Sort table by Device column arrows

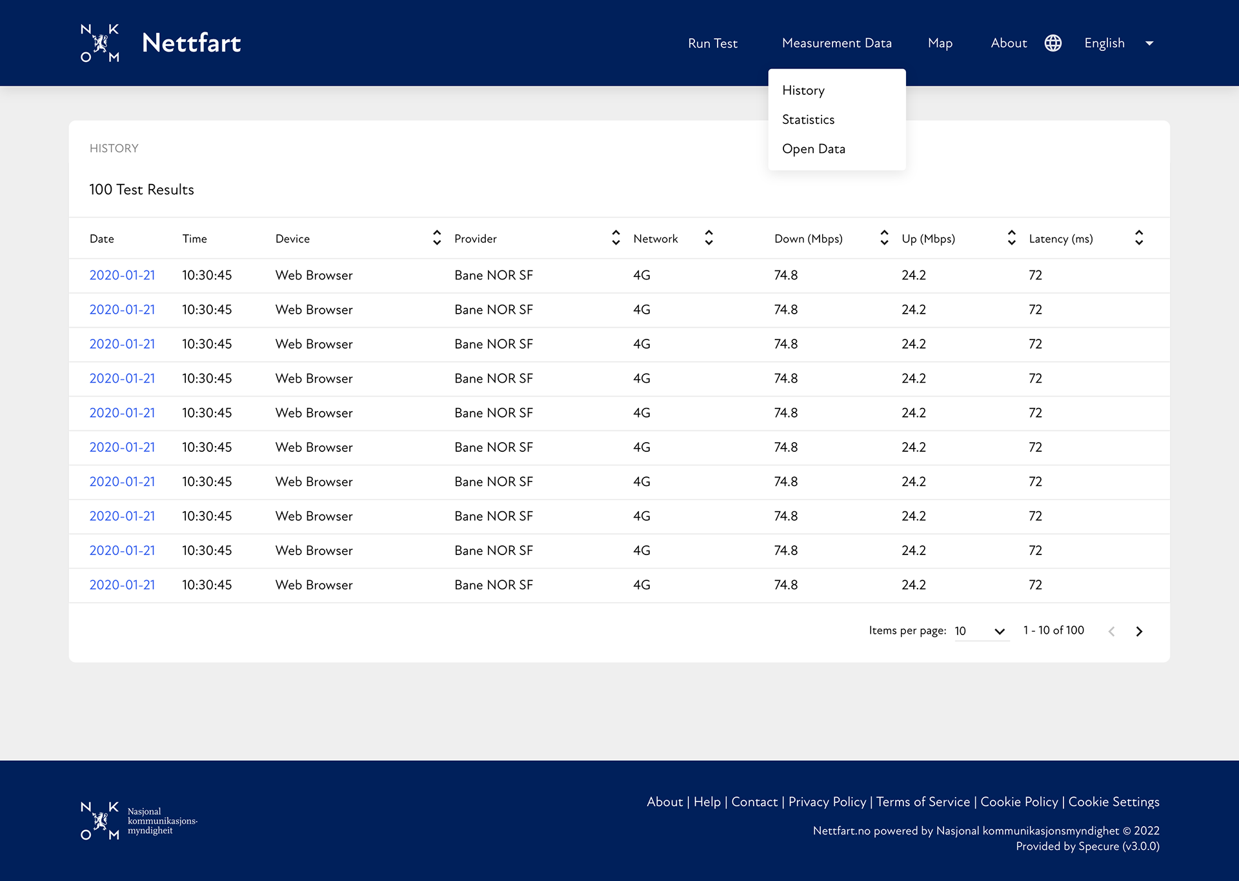(437, 238)
